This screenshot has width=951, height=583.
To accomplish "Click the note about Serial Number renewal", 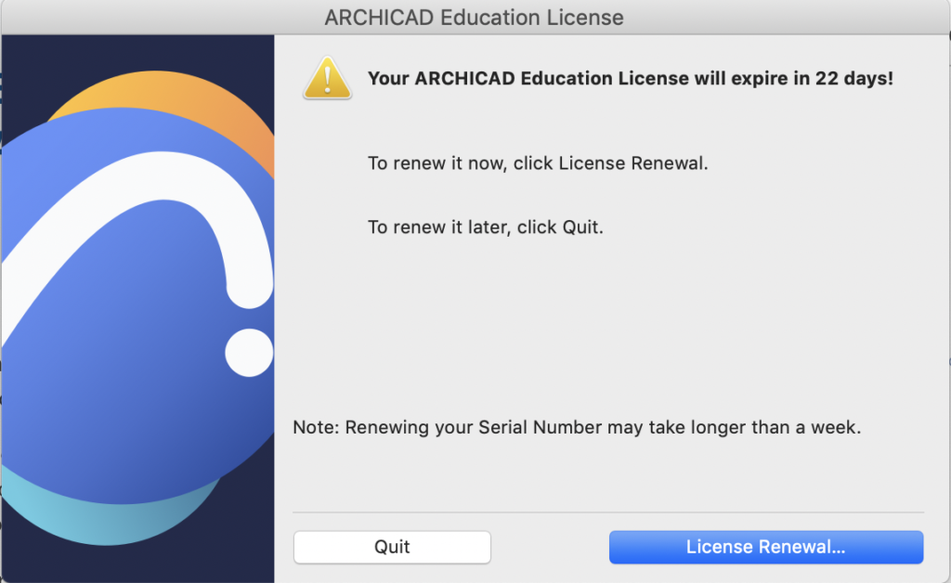I will pyautogui.click(x=577, y=428).
